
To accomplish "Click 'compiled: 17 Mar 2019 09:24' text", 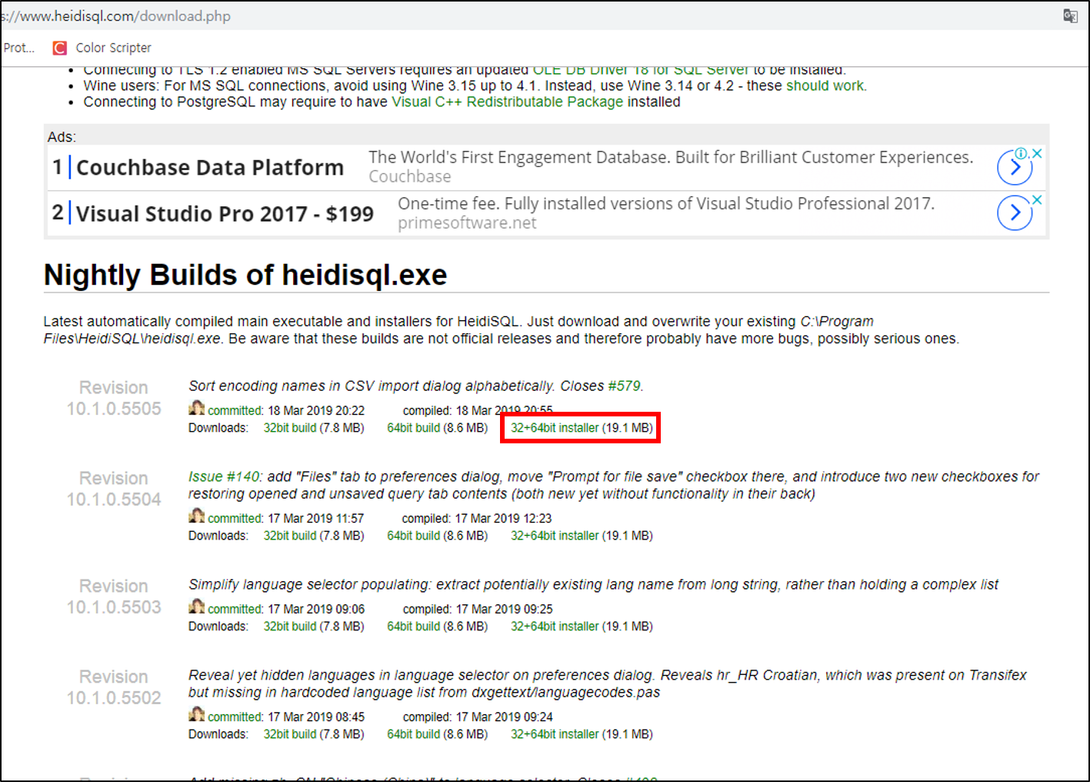I will pyautogui.click(x=478, y=717).
